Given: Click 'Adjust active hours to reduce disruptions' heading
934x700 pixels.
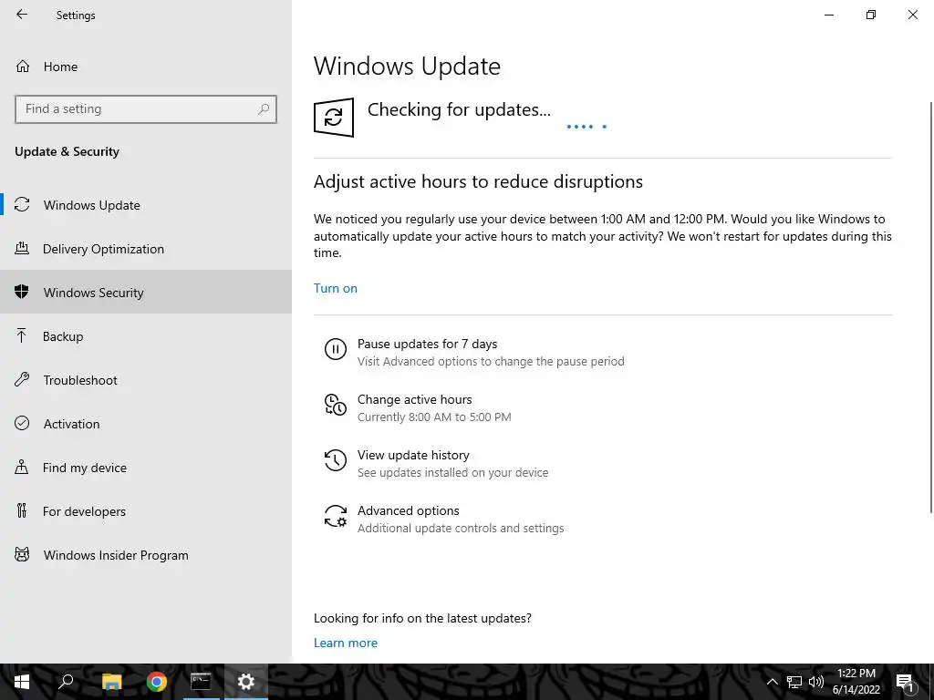Looking at the screenshot, I should (478, 181).
